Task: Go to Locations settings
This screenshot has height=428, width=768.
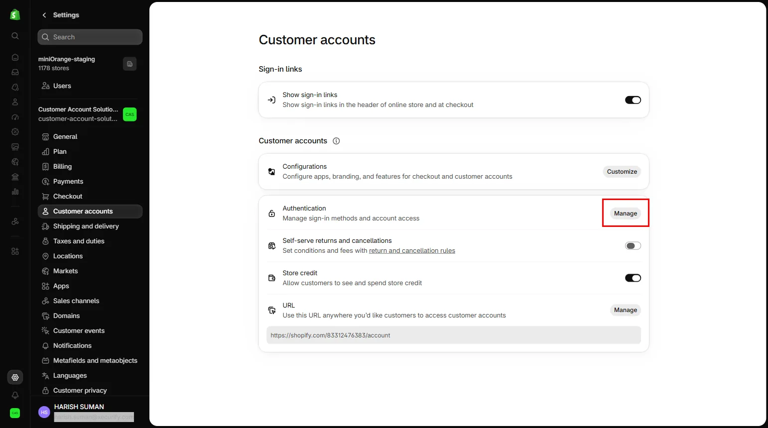Action: (x=90, y=256)
